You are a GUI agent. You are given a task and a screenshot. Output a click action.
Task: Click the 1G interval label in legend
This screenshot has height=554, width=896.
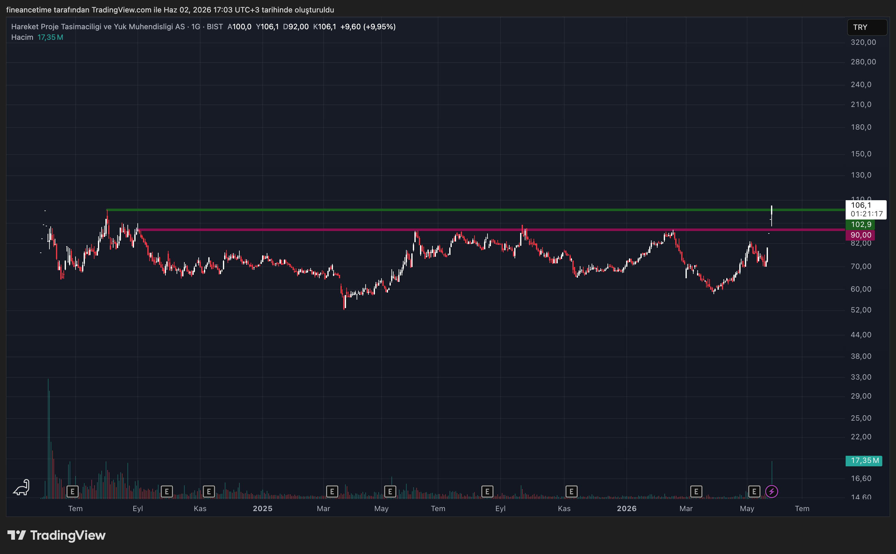(196, 27)
